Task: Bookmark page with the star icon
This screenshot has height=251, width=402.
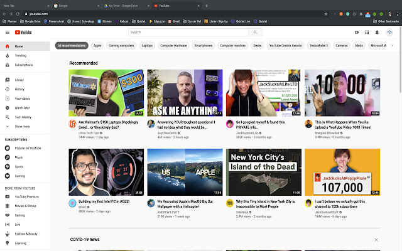Action: coord(326,14)
